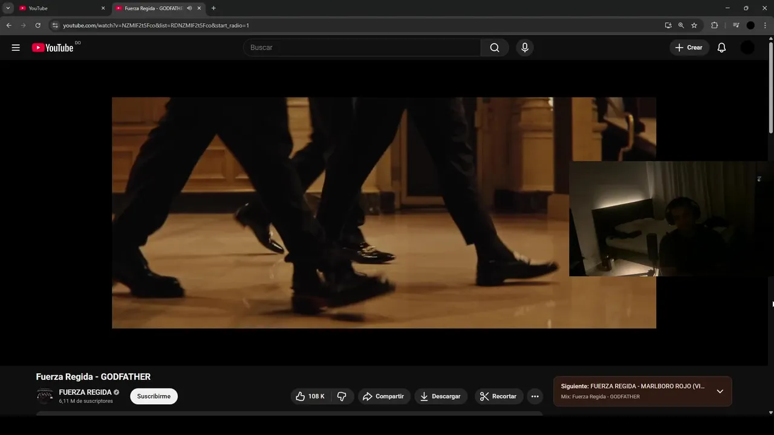
Task: Bookmark this page with the star
Action: click(x=694, y=25)
